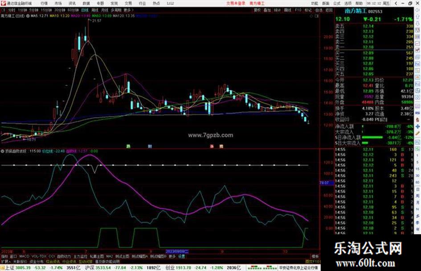Open the 行情 menu
This screenshot has height=271, width=421.
click(44, 4)
